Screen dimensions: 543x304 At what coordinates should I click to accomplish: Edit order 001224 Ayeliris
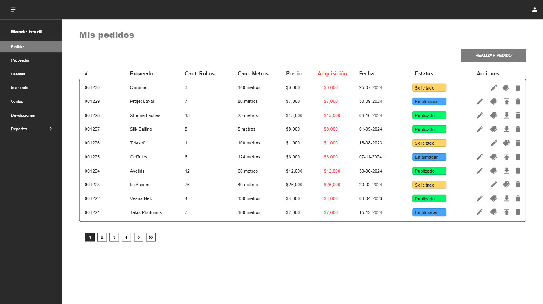[480, 171]
